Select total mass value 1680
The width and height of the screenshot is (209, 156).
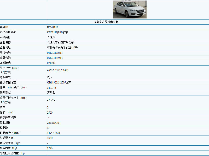click(x=50, y=138)
